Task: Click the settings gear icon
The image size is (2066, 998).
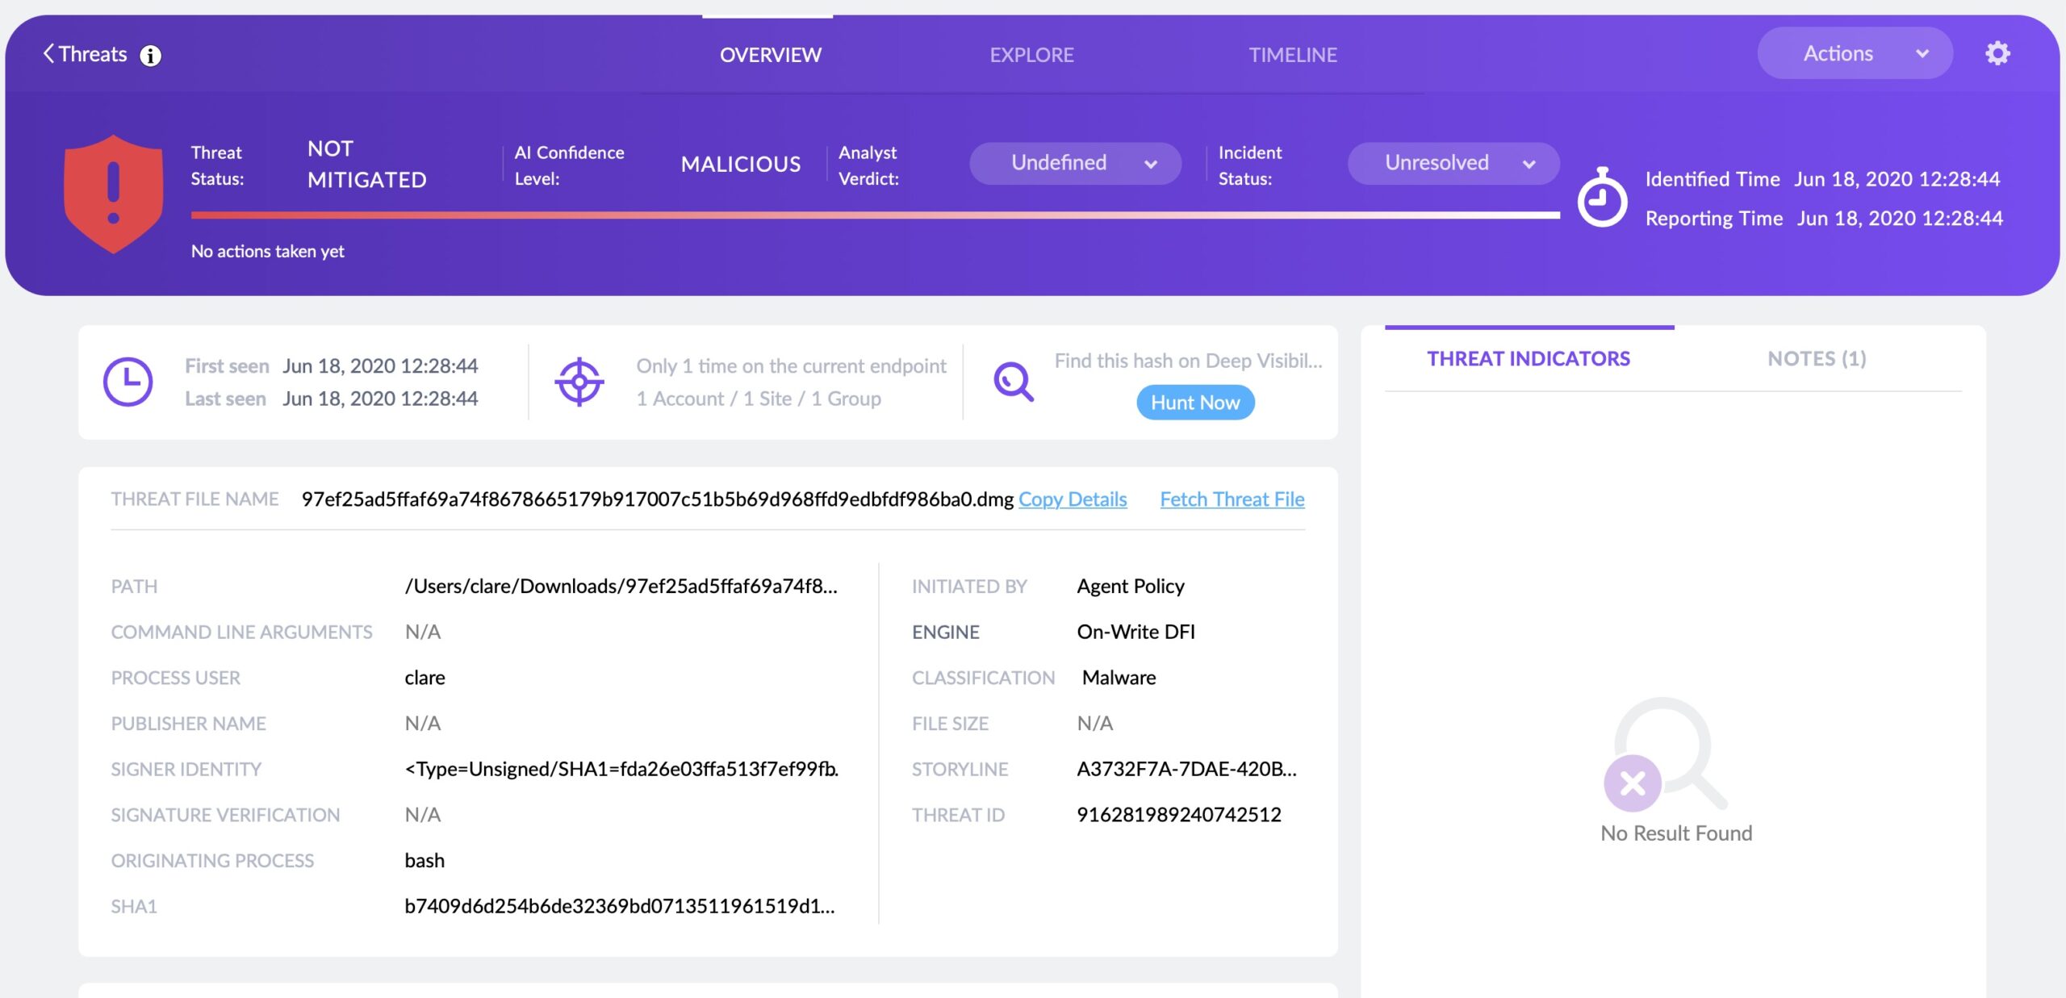Action: pyautogui.click(x=1997, y=53)
